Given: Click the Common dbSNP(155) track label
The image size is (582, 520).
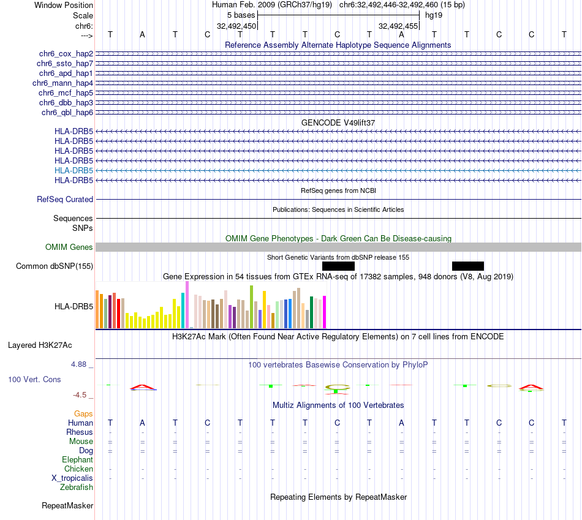Looking at the screenshot, I should [55, 266].
